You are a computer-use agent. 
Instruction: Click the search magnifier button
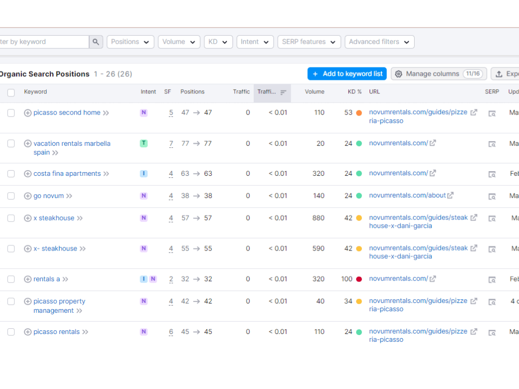pyautogui.click(x=96, y=42)
